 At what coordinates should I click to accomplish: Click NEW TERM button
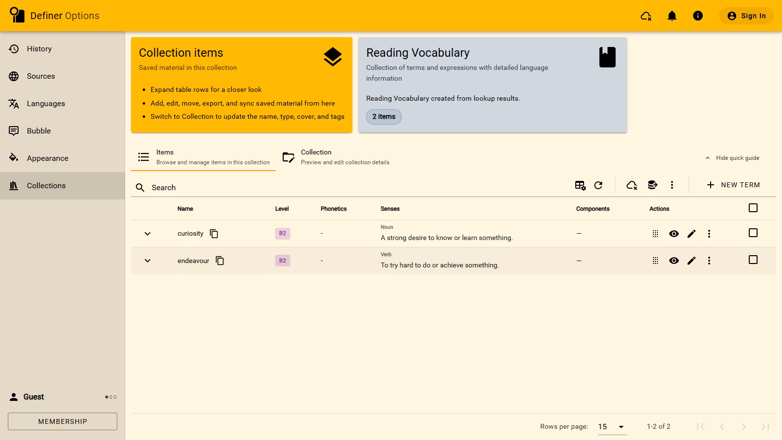click(733, 185)
